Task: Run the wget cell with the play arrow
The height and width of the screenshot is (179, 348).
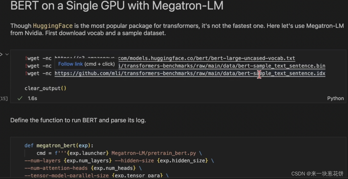Action: 1,54
